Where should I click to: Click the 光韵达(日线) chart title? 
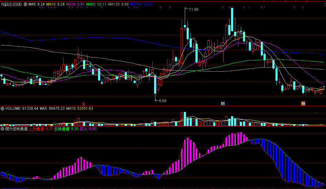[11, 4]
